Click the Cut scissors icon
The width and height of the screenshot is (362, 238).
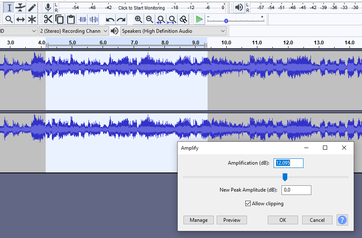point(48,19)
